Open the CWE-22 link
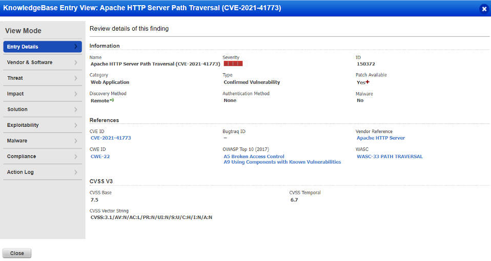 pyautogui.click(x=100, y=156)
